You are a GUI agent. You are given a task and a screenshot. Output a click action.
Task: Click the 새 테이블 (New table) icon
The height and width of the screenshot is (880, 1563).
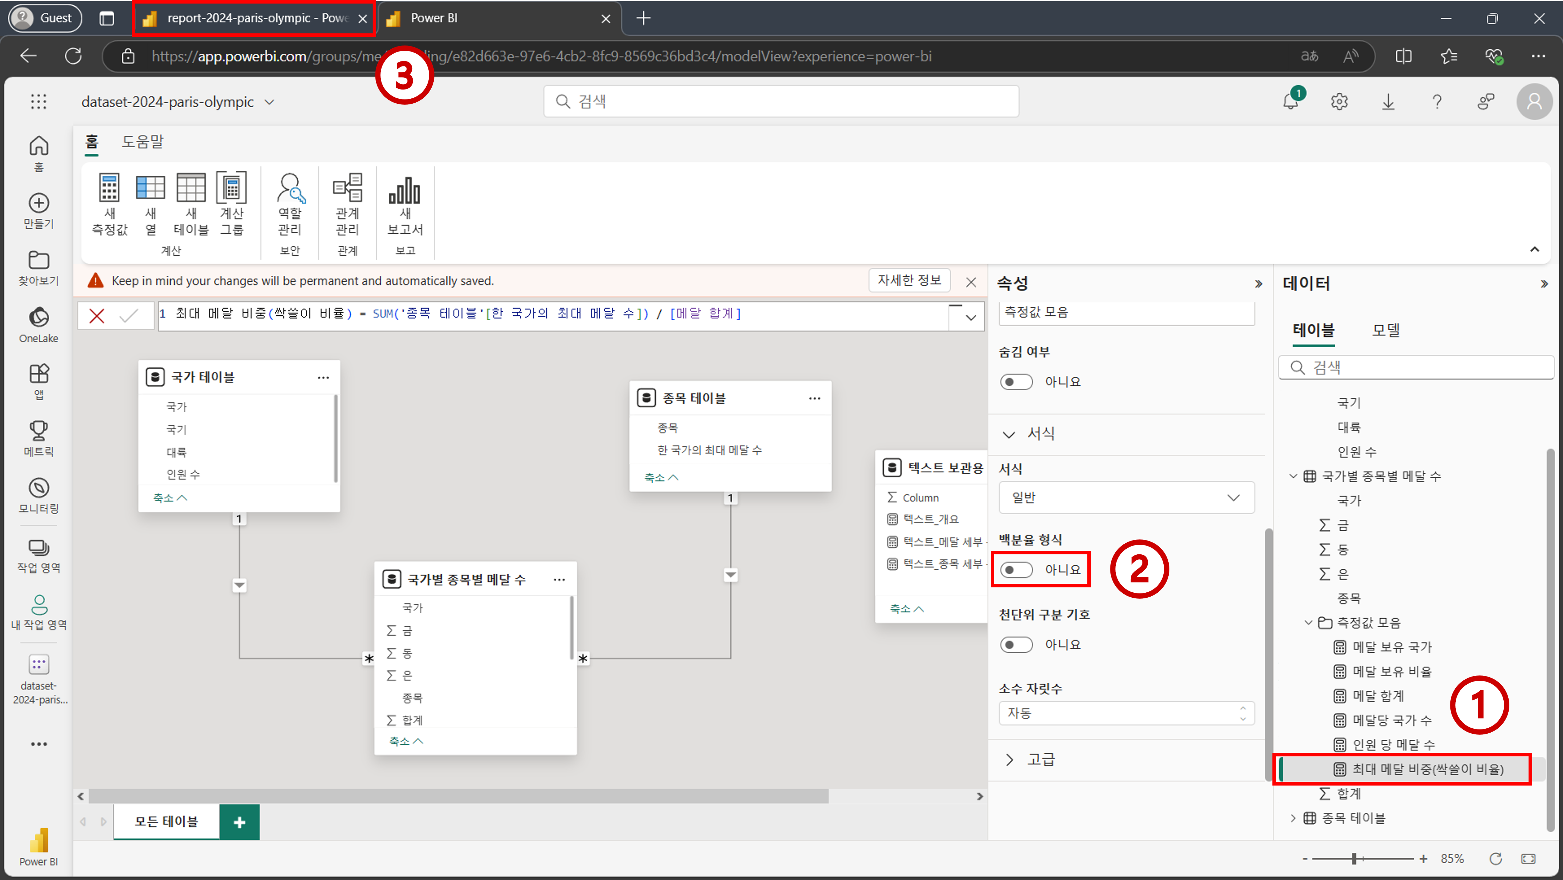[191, 204]
